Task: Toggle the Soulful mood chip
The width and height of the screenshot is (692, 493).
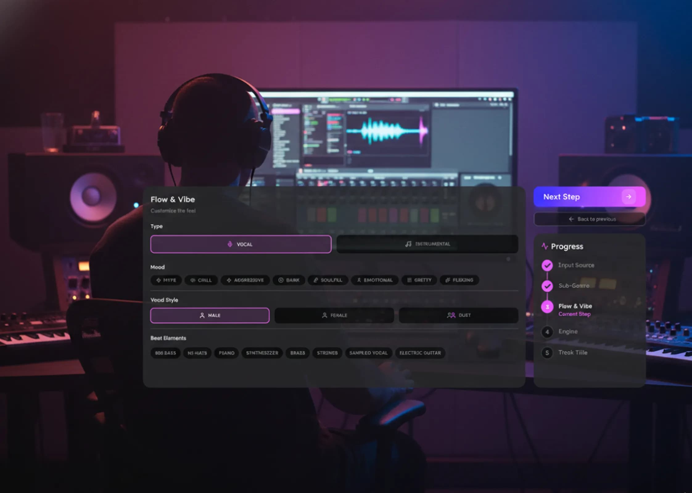Action: [328, 280]
